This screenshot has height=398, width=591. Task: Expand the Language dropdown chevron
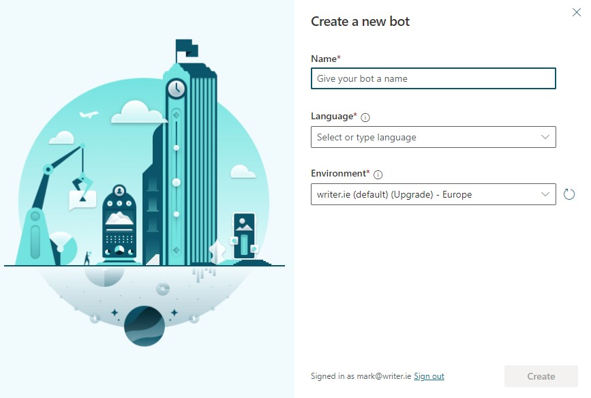(x=545, y=137)
